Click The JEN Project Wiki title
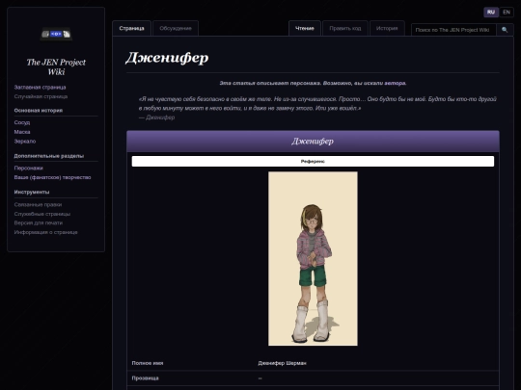Screen dimensions: 521x390 pos(56,67)
